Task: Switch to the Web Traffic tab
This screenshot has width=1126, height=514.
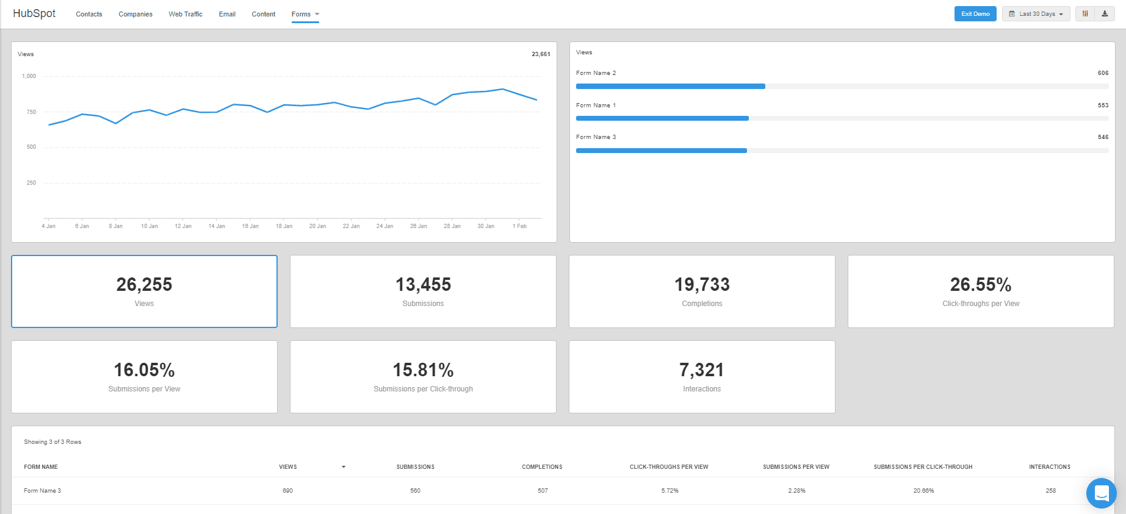Action: tap(186, 14)
